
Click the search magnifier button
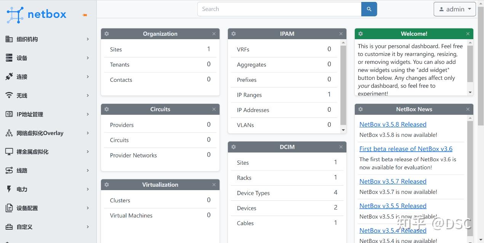pyautogui.click(x=369, y=9)
